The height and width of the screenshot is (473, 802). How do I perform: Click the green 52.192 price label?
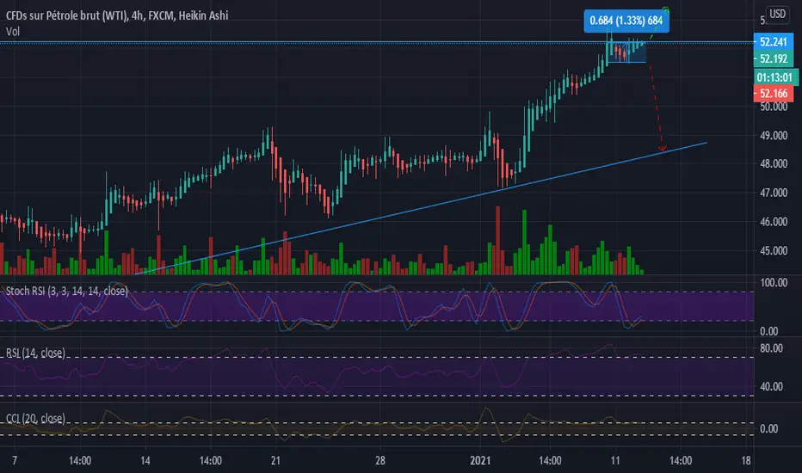pyautogui.click(x=774, y=58)
